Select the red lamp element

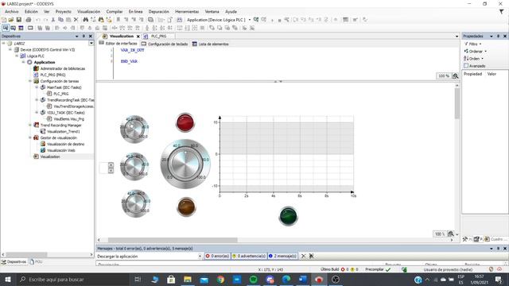pyautogui.click(x=185, y=122)
